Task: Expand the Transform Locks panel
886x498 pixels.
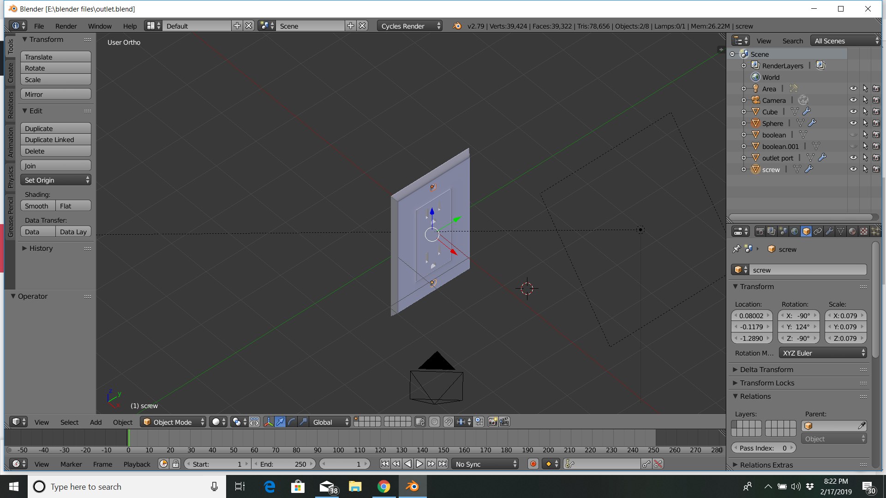Action: [x=767, y=383]
